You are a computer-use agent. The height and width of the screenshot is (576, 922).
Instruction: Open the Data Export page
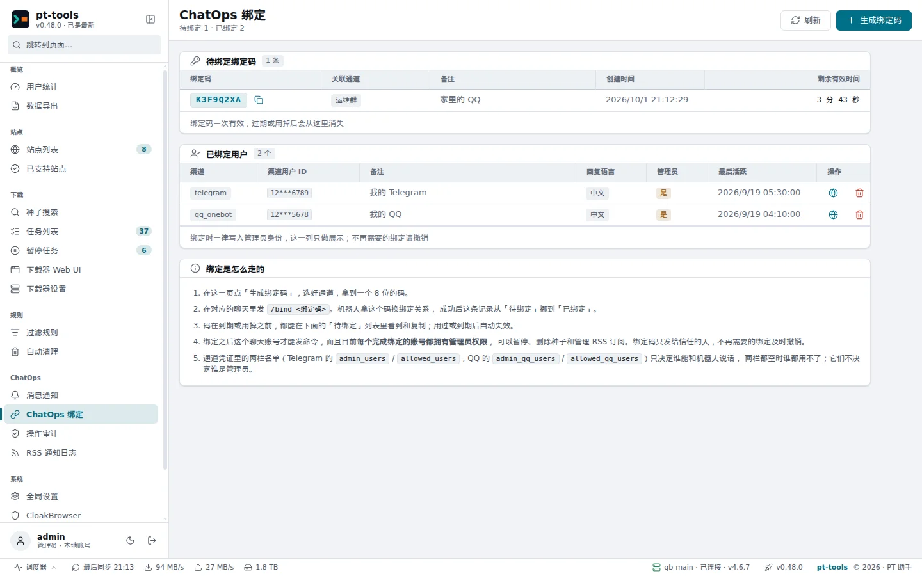pos(81,106)
